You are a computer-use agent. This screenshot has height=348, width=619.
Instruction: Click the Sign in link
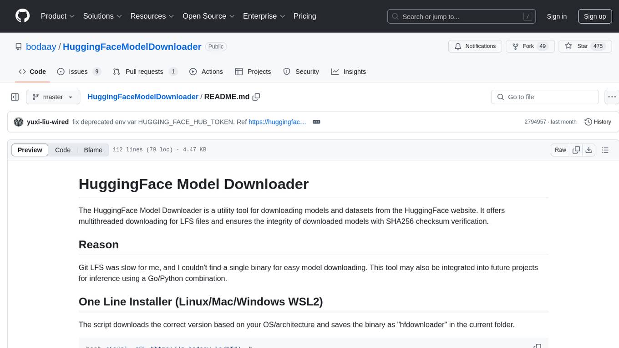(557, 16)
